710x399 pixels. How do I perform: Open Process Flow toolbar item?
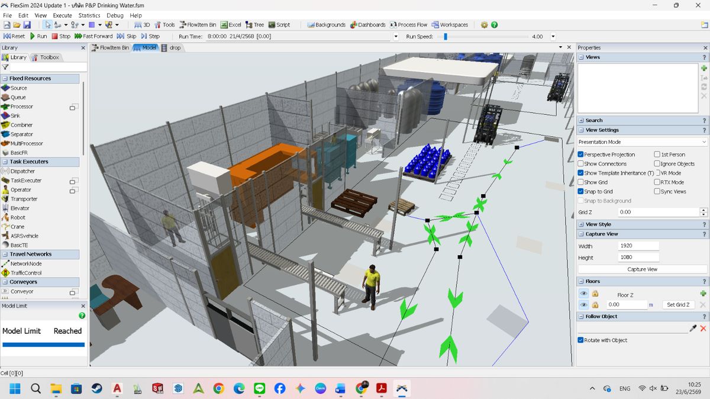click(x=409, y=25)
